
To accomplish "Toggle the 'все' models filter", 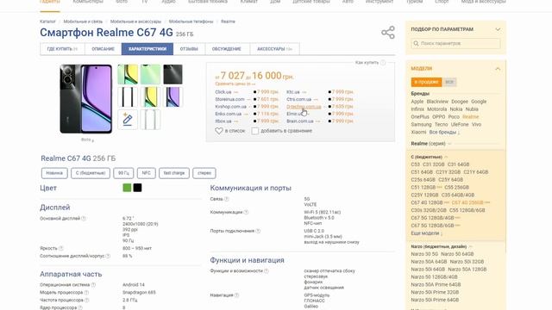I will (449, 83).
